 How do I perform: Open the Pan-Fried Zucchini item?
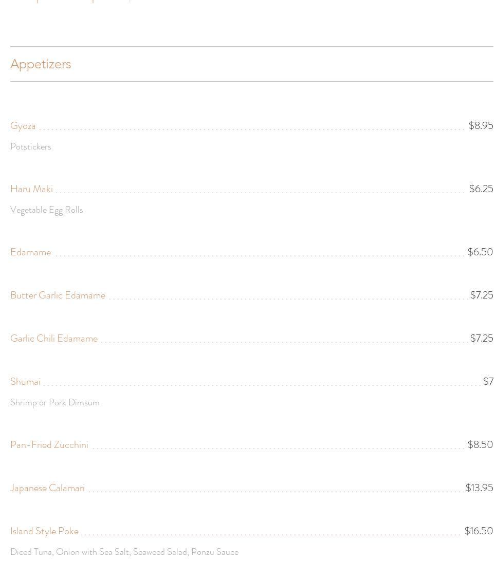pyautogui.click(x=49, y=445)
